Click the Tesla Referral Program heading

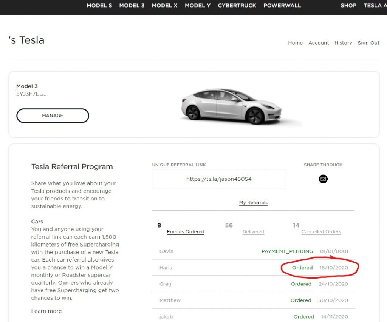[x=72, y=167]
